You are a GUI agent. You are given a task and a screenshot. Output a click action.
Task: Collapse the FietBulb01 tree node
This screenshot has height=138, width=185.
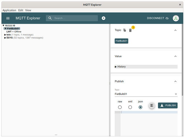[5, 28]
